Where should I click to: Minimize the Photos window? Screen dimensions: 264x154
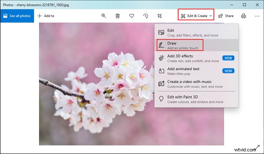232,5
